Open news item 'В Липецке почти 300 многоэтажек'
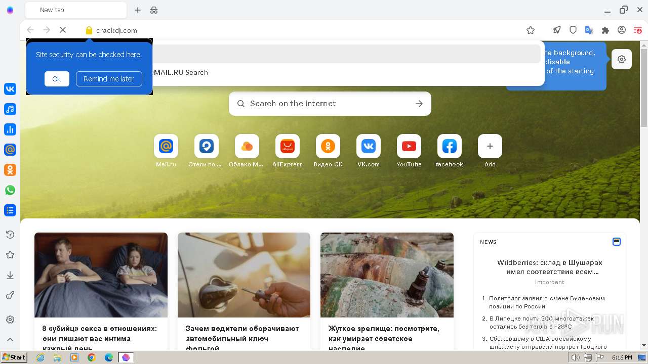This screenshot has width=648, height=364. point(542,323)
